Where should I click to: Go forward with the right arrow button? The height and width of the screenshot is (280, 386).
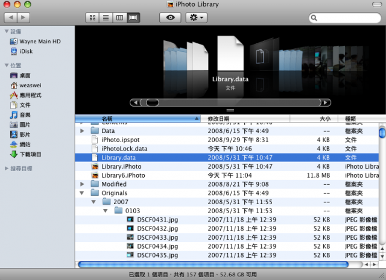coord(24,17)
